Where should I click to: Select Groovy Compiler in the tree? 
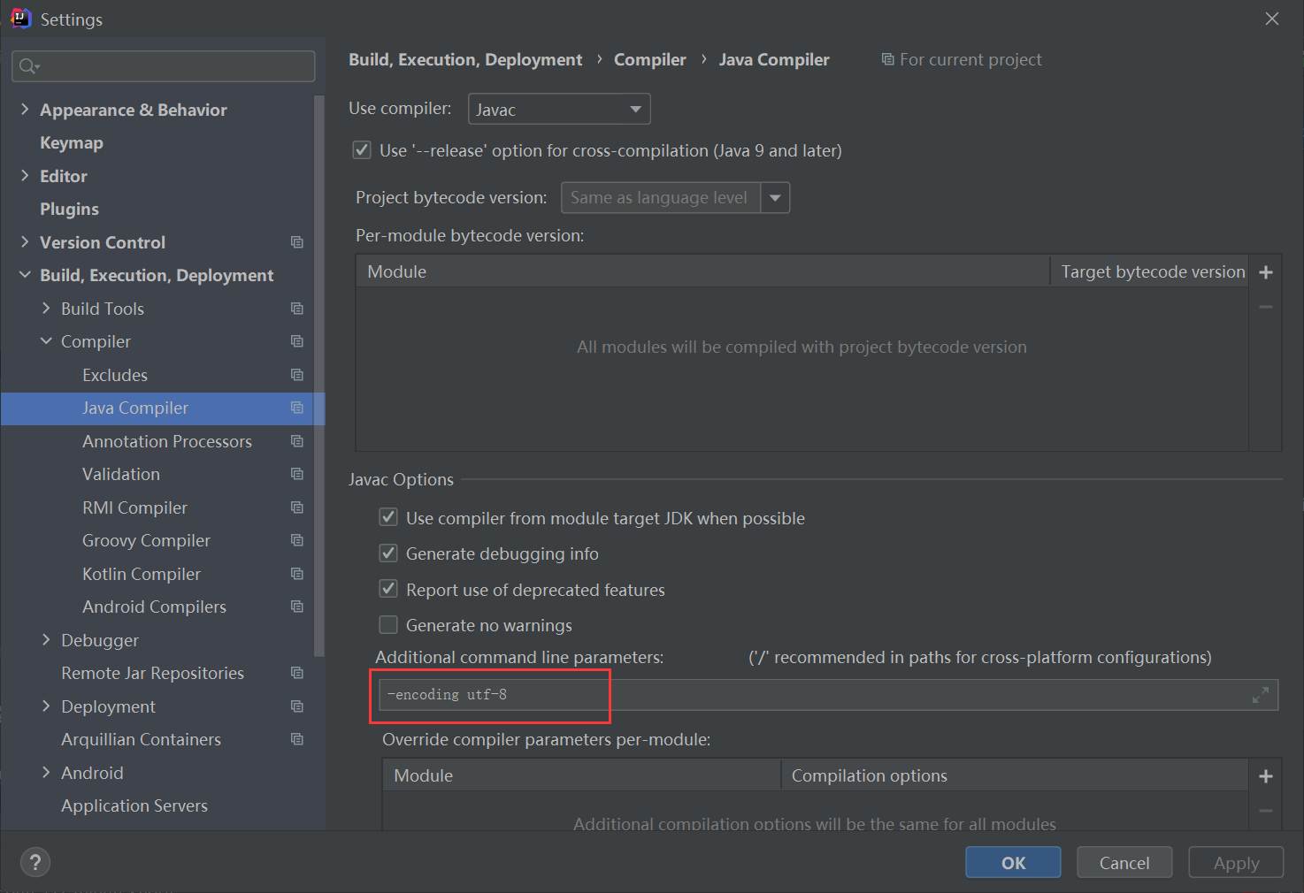[x=146, y=540]
